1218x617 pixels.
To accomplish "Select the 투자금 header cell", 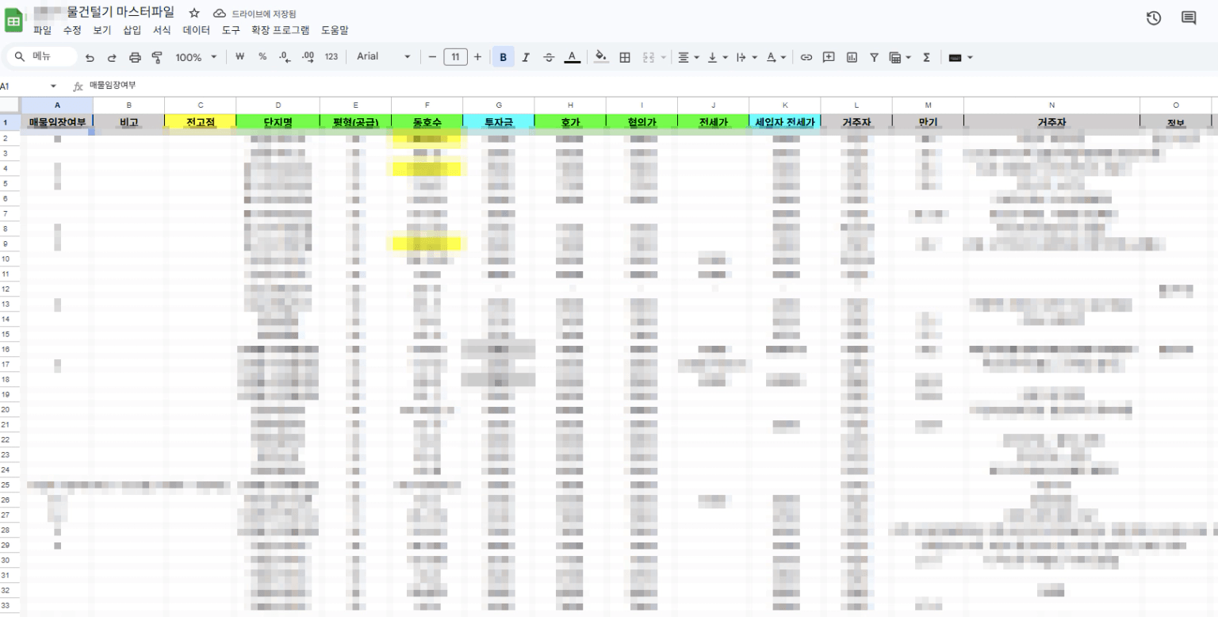I will coord(499,122).
